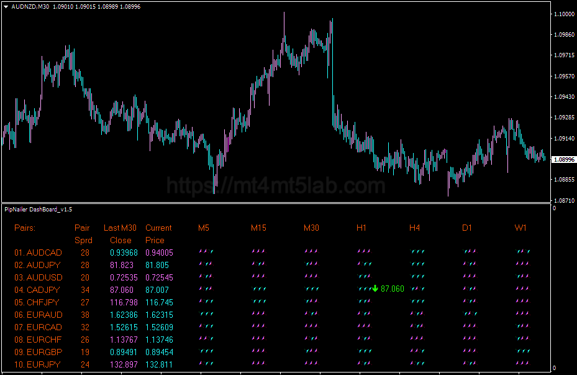Click the AUDUSD D1 signal arrows

pyautogui.click(x=470, y=276)
